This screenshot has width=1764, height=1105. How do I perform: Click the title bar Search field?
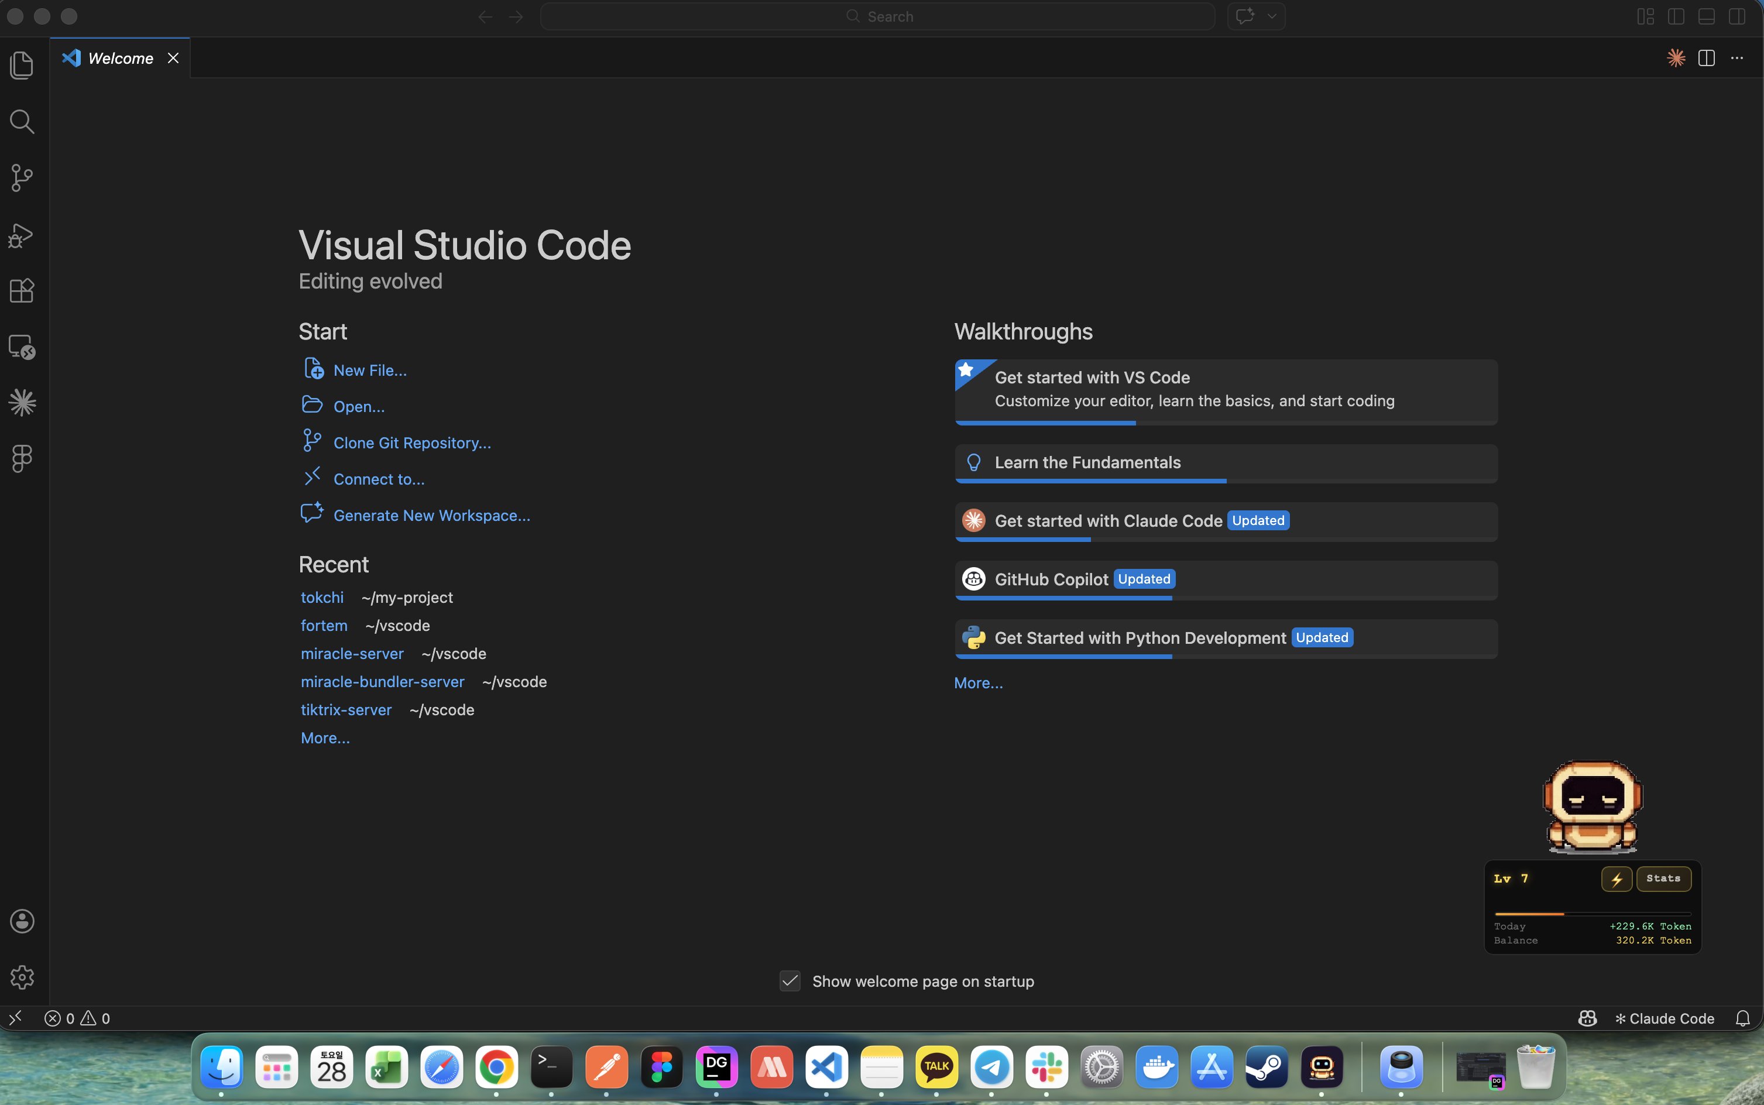click(x=877, y=16)
